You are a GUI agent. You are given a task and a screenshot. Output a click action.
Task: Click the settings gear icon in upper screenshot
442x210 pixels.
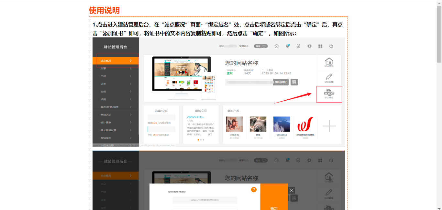[x=309, y=46]
